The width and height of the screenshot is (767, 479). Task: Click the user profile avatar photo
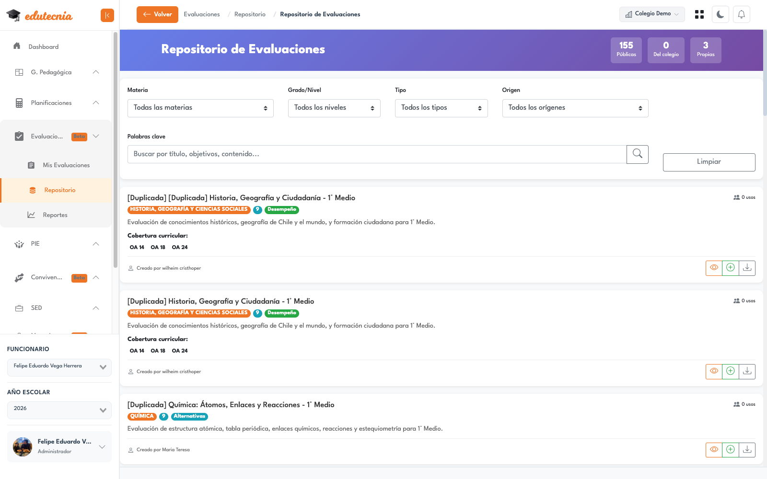pos(23,447)
